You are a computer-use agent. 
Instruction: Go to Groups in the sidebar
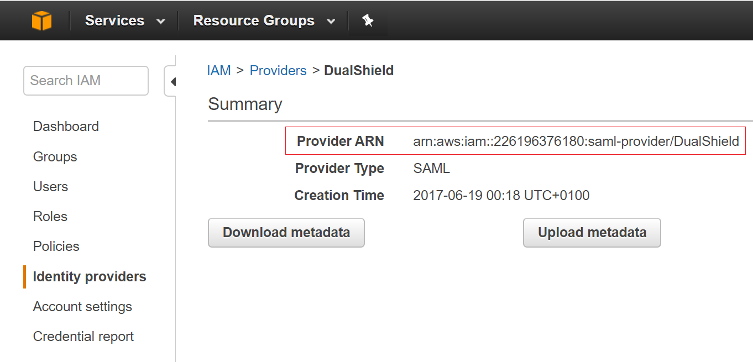[55, 157]
